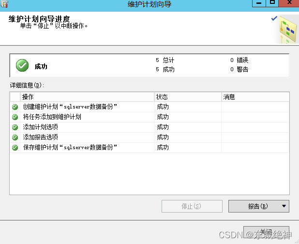Minimize the 维护计划向导 window
Screen dimensions: 299x244
tap(259, 3)
